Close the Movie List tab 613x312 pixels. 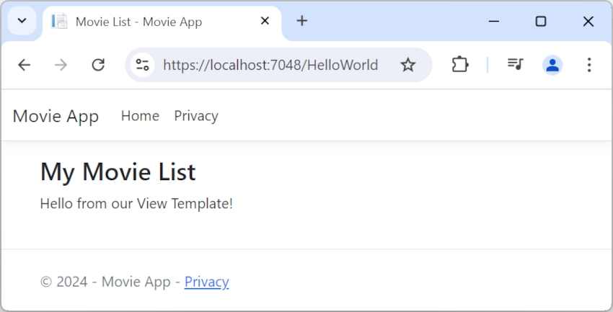point(265,21)
